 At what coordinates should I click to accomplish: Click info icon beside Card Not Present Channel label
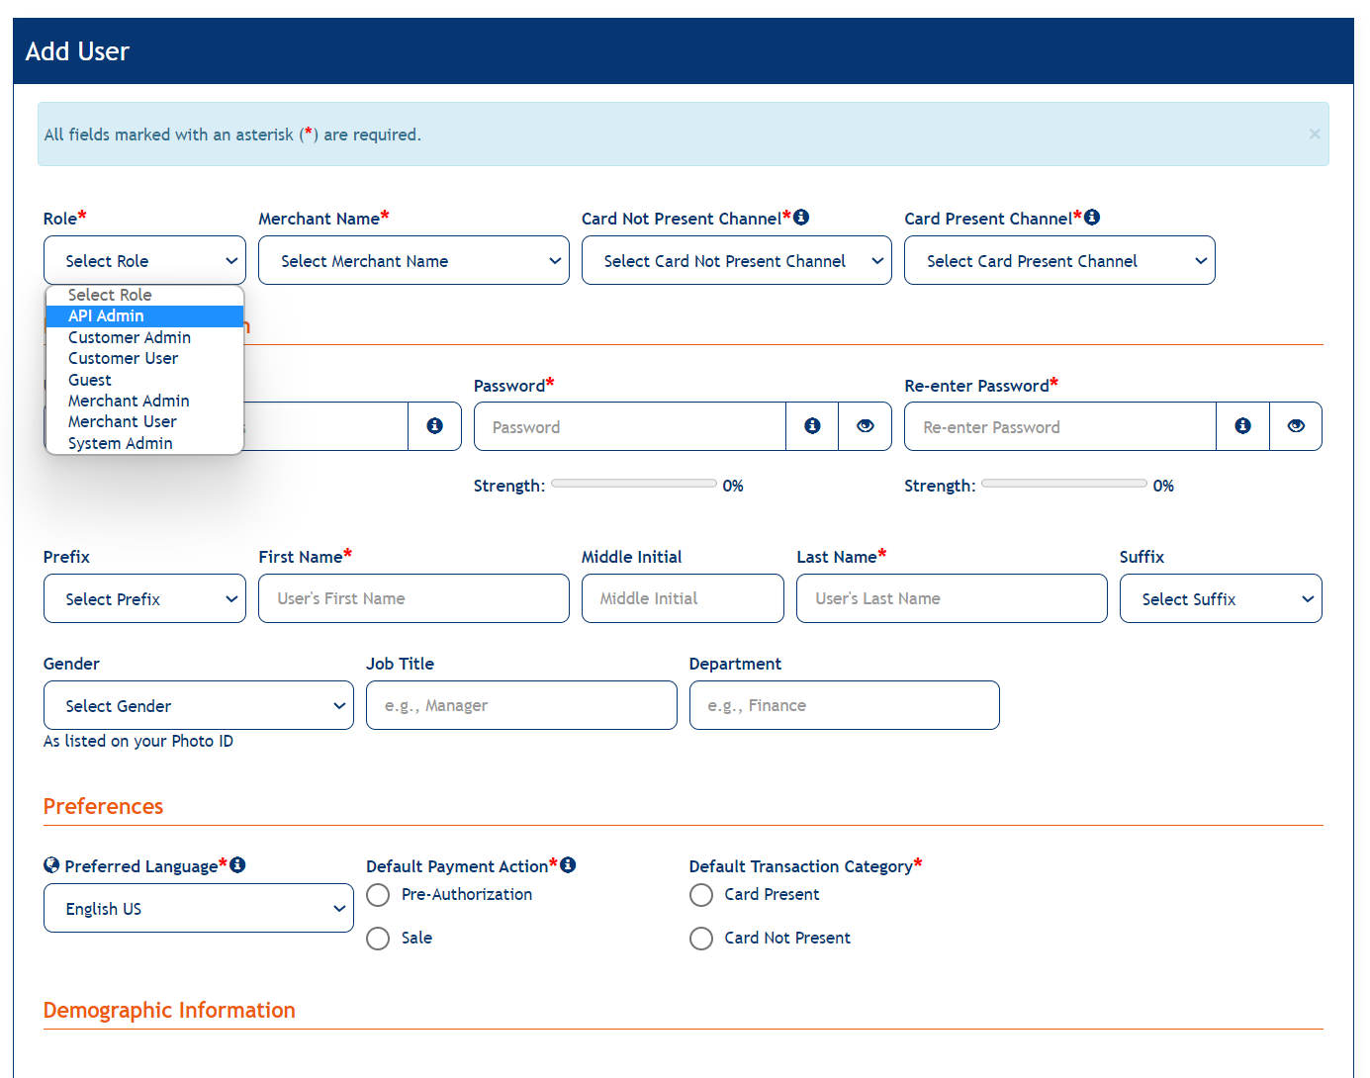(801, 218)
